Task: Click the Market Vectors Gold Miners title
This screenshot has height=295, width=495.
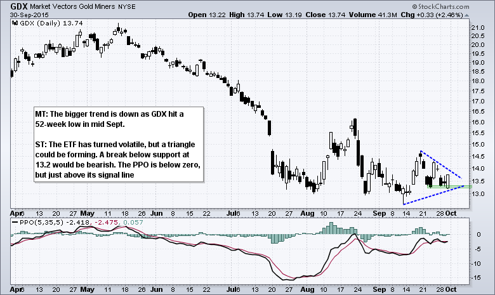Action: click(x=72, y=6)
